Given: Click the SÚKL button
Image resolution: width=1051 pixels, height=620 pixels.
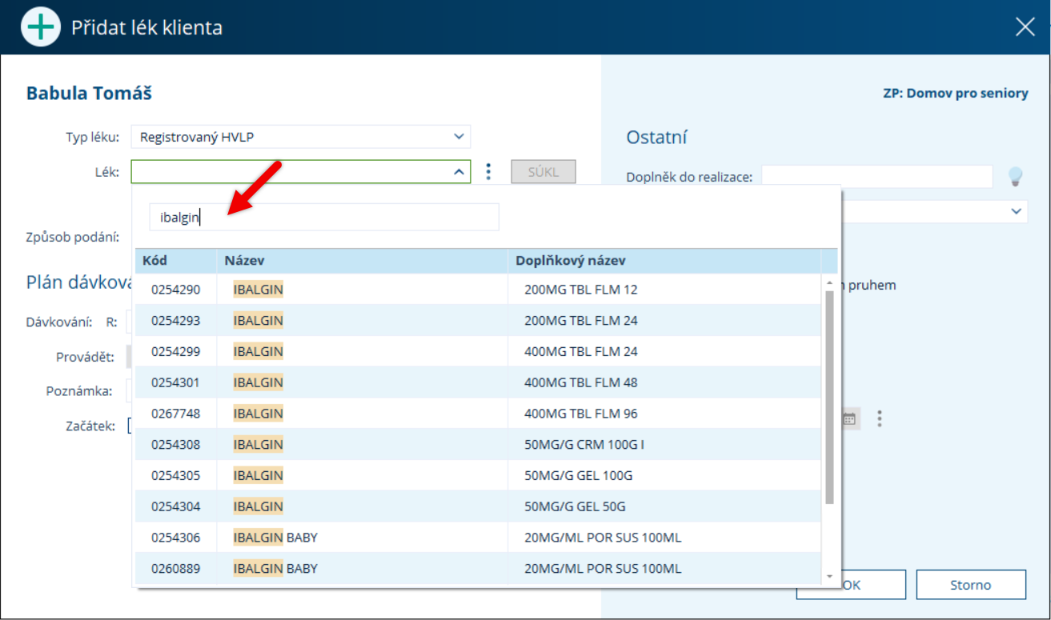Looking at the screenshot, I should [544, 171].
